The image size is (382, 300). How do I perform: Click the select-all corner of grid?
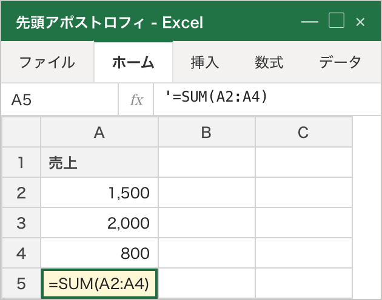21,132
